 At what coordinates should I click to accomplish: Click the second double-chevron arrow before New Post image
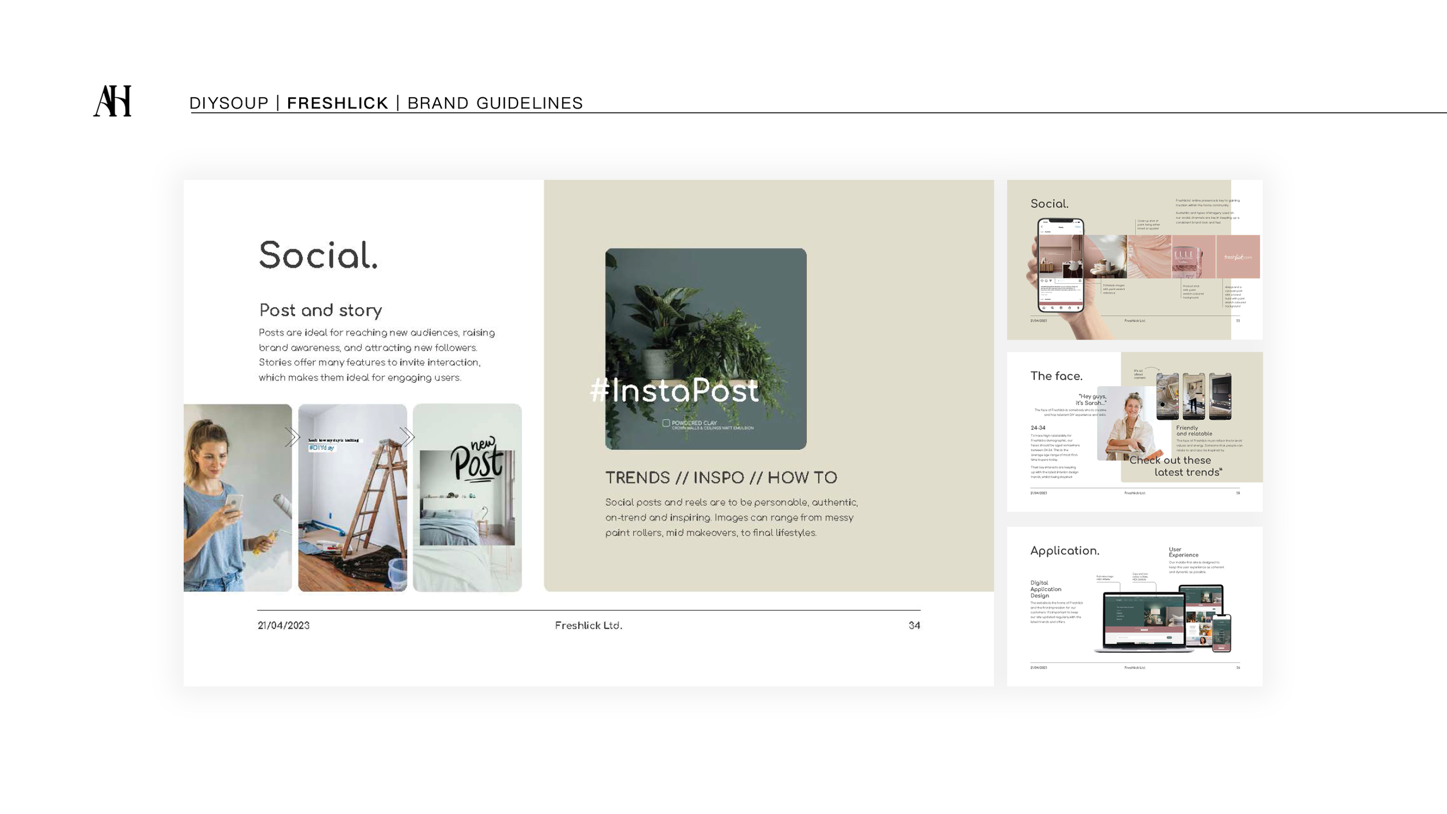pos(407,437)
